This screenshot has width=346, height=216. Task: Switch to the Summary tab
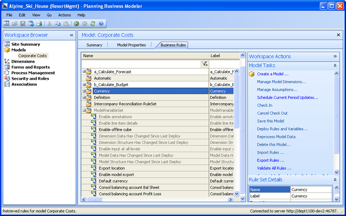(94, 45)
